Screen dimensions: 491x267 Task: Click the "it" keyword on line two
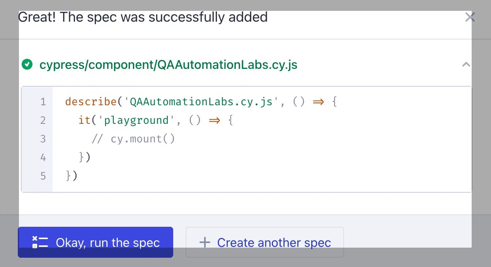[84, 120]
